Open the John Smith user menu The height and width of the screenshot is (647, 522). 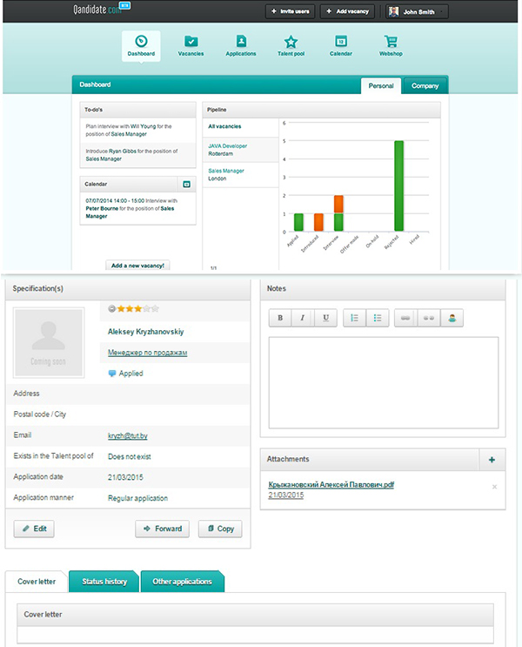[418, 11]
